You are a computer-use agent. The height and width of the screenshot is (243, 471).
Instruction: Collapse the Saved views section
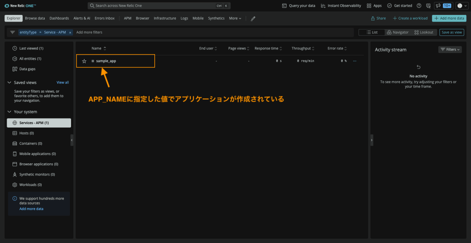point(9,82)
